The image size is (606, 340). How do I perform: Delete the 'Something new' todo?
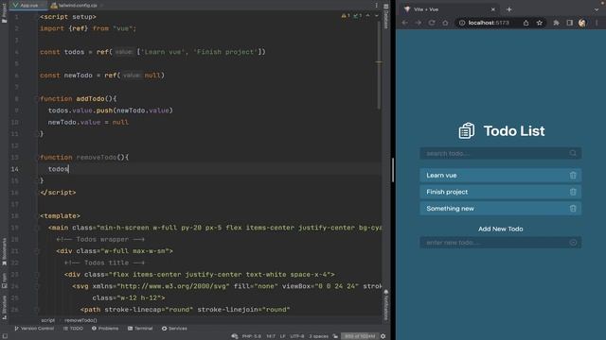[573, 209]
